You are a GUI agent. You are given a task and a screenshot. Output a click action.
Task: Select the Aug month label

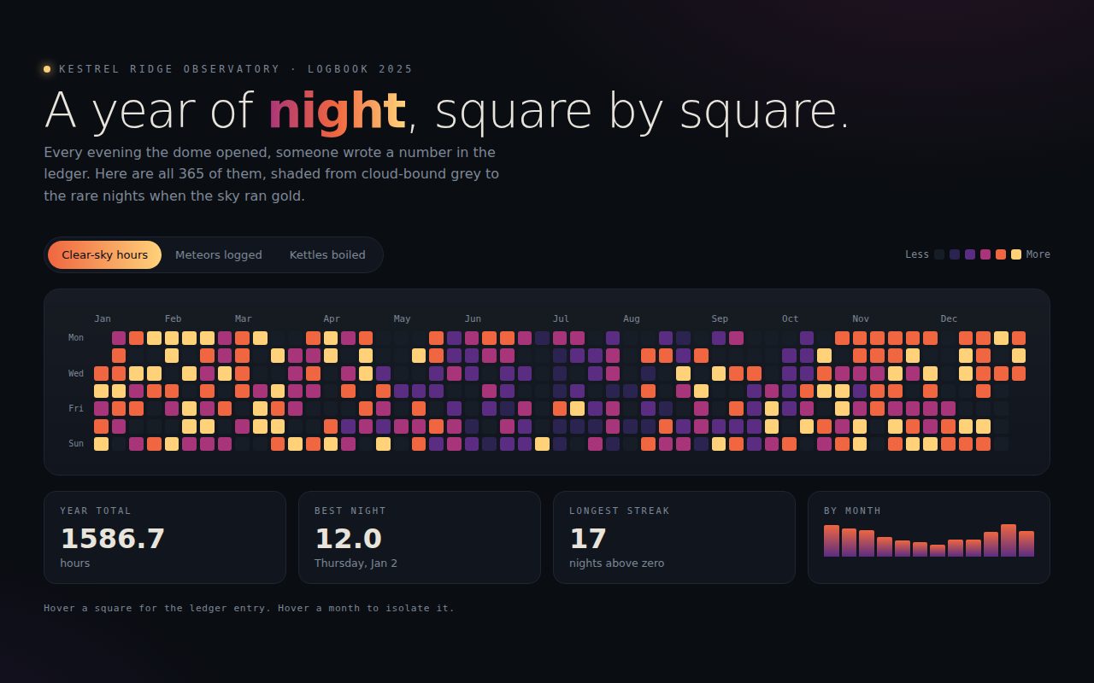coord(632,318)
